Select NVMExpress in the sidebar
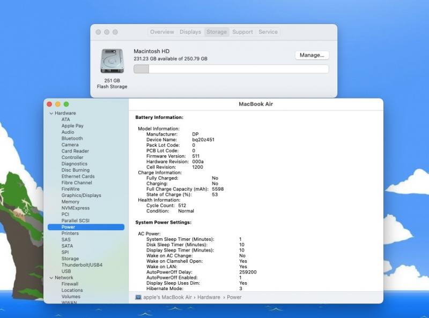Screen dimensions: 429x318 coord(75,208)
